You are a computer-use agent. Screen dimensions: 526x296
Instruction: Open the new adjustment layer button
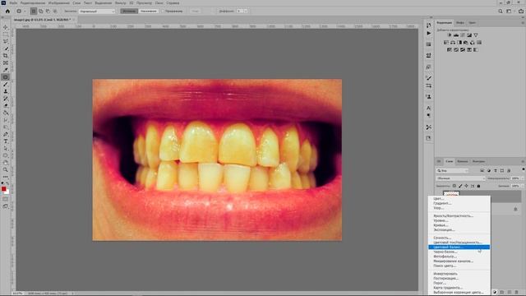click(x=495, y=293)
